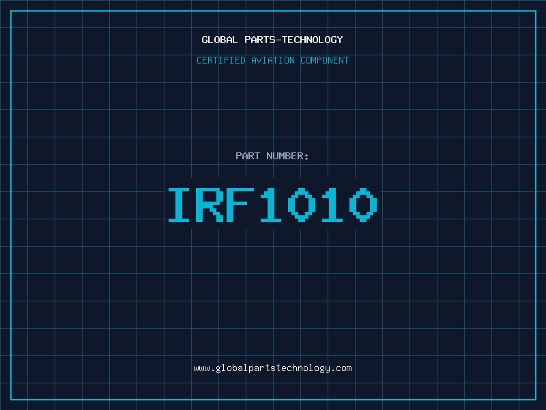Select the IRF1010 part number text
Viewport: 546px width, 410px height.
pyautogui.click(x=272, y=205)
